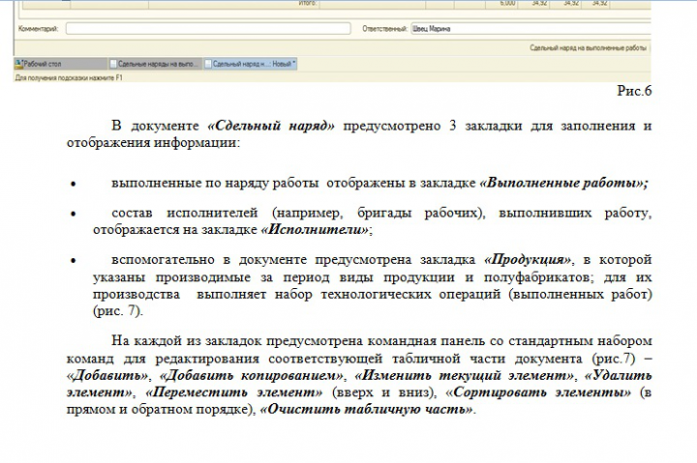This screenshot has width=697, height=463.
Task: Click the Ответственный: label
Action: (x=384, y=29)
